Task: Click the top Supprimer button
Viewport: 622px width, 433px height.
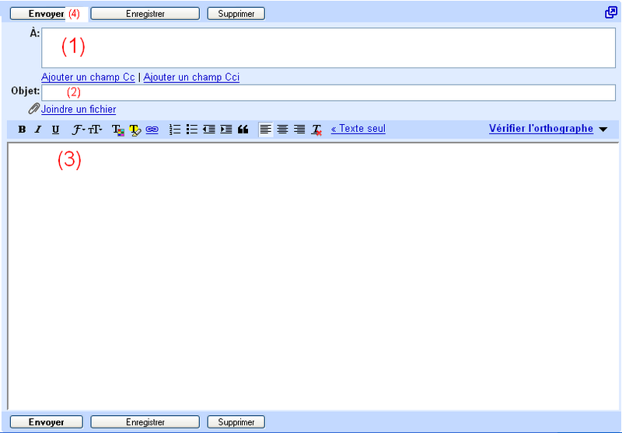Action: click(236, 13)
